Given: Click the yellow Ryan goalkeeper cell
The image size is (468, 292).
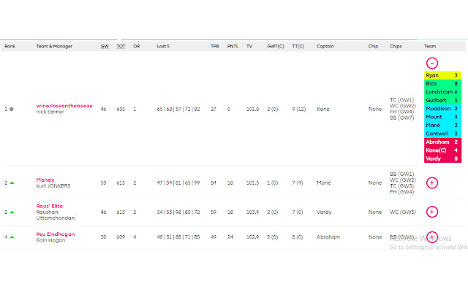Looking at the screenshot, I should pyautogui.click(x=442, y=75).
